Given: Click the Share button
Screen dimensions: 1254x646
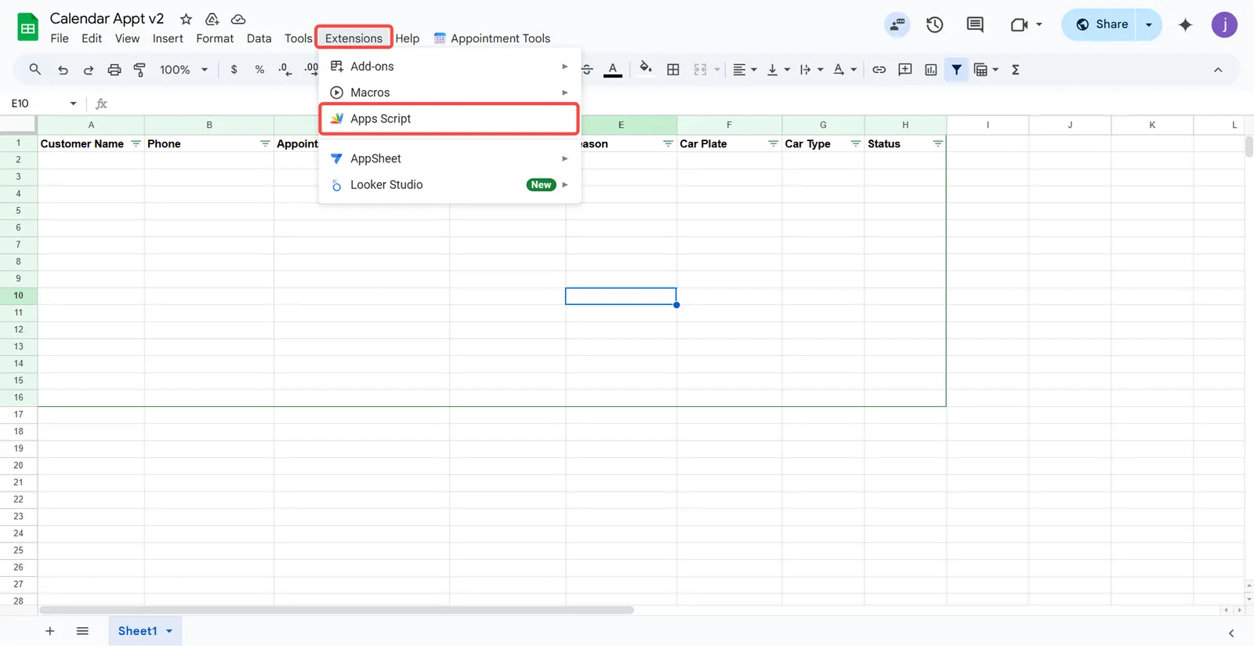Looking at the screenshot, I should pyautogui.click(x=1101, y=24).
